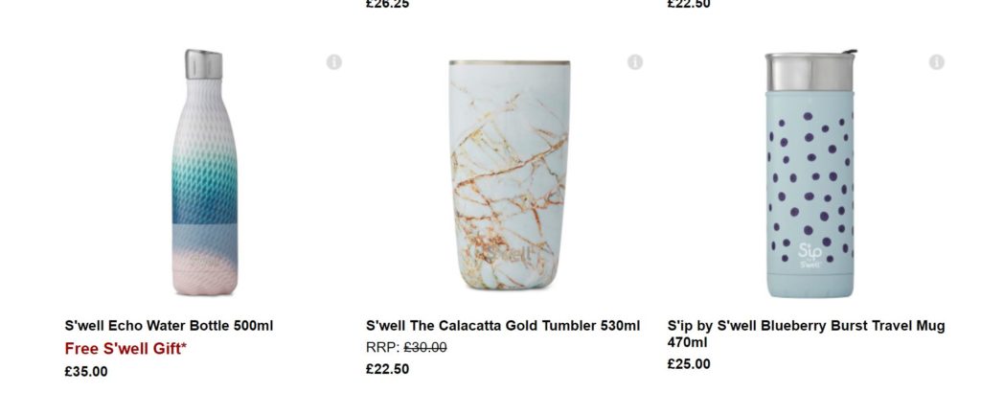Click the S'well logo on the marble tumbler

point(510,256)
